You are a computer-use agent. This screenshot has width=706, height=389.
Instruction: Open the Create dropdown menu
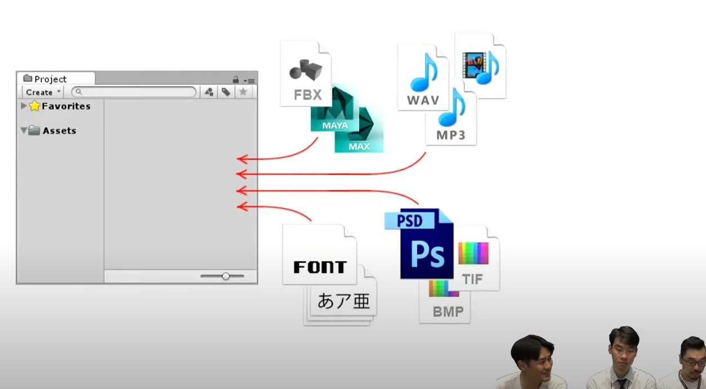pyautogui.click(x=43, y=92)
